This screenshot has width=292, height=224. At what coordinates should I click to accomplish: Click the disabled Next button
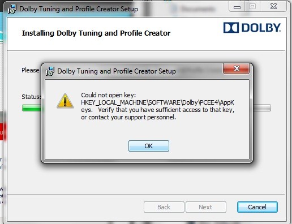pos(206,207)
